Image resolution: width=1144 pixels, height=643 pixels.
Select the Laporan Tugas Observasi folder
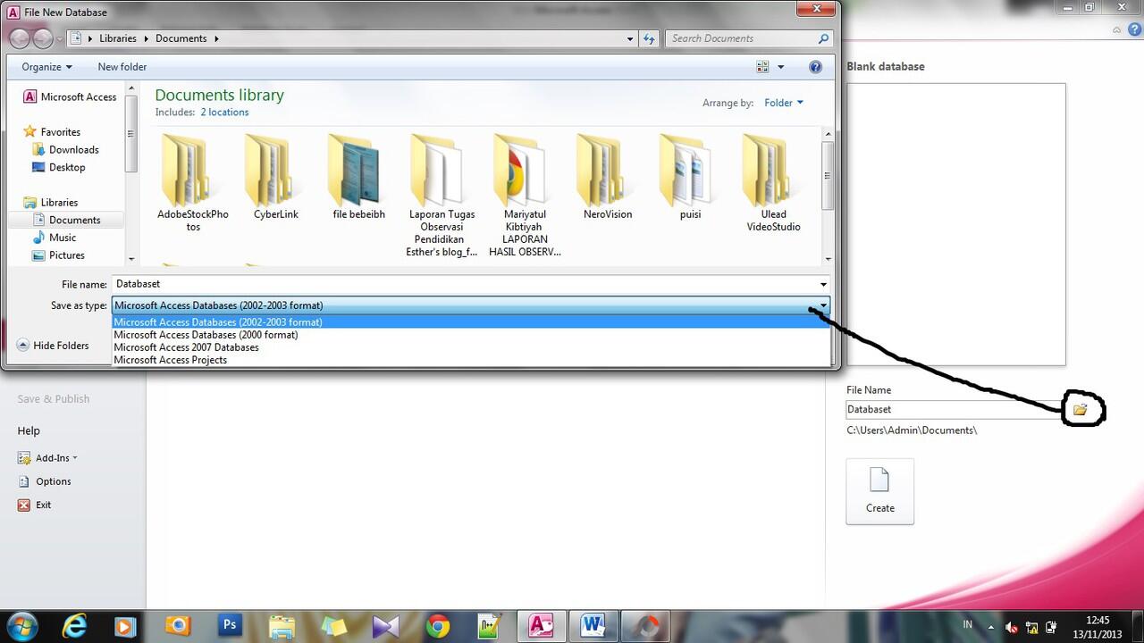(x=442, y=196)
